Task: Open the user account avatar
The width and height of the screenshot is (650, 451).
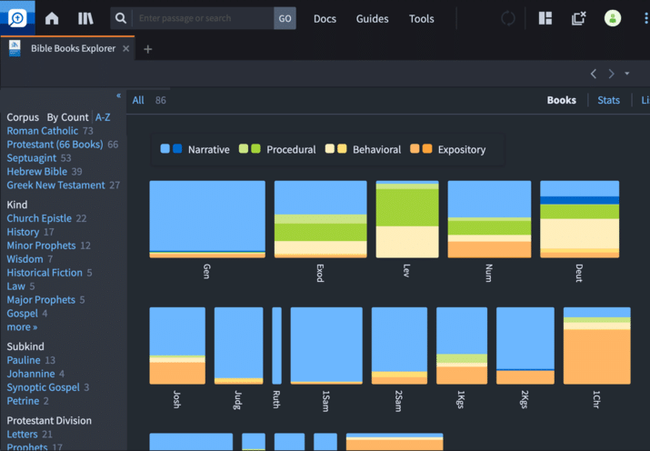Action: click(x=613, y=18)
